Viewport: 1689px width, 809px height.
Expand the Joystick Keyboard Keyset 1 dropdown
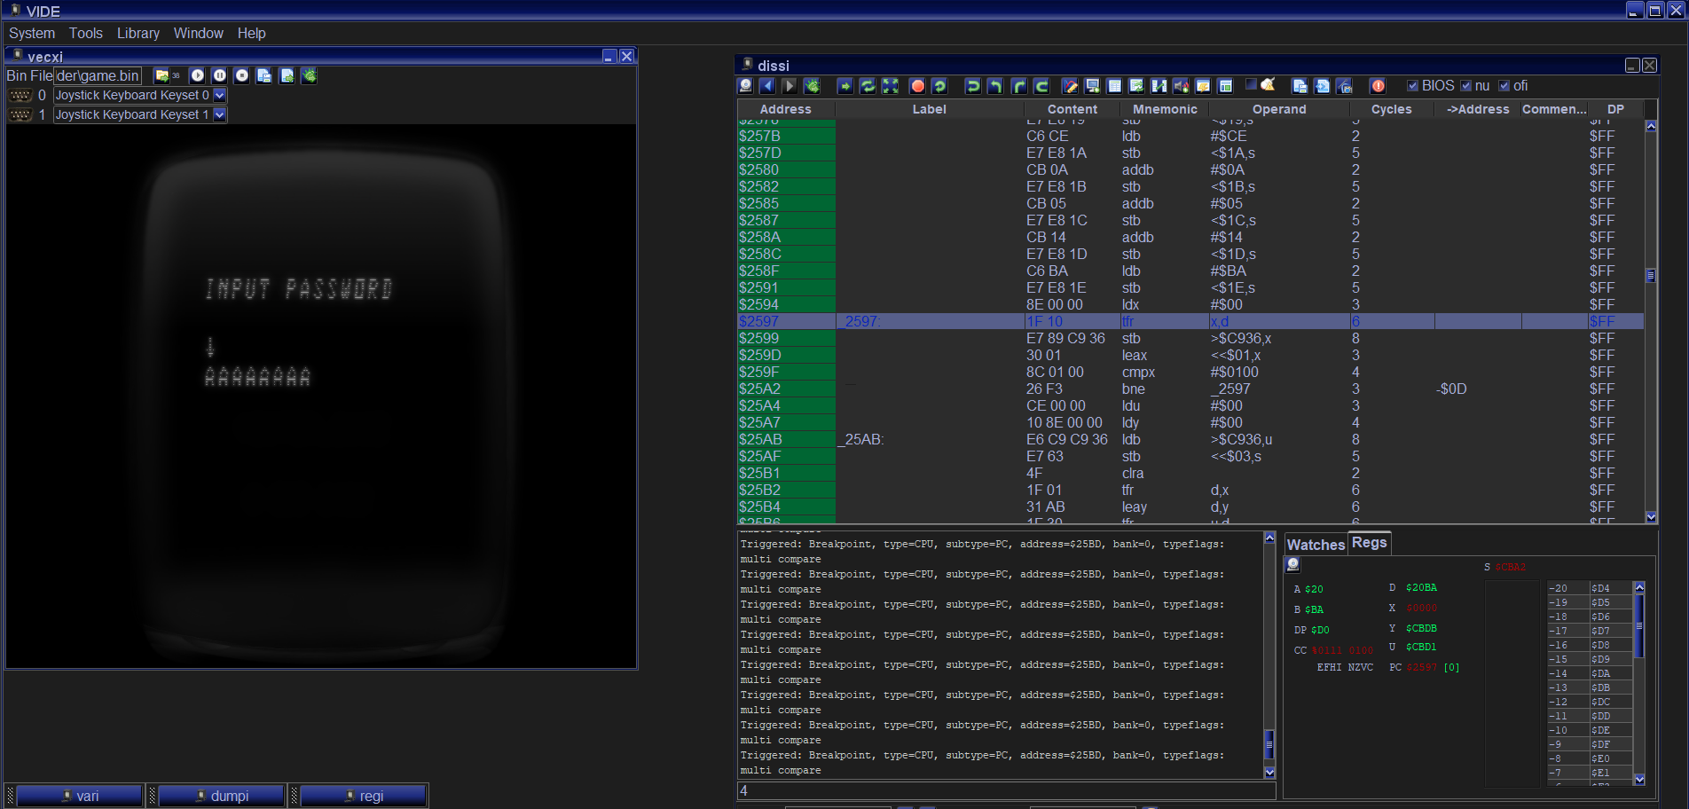220,114
